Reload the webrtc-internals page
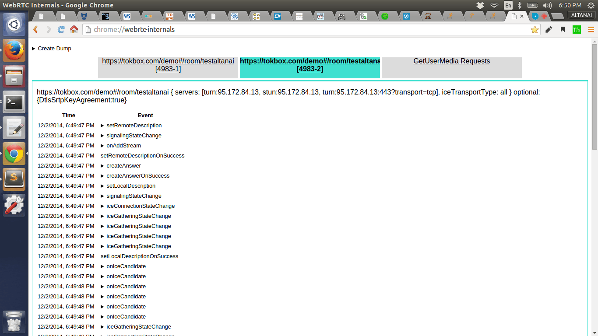Viewport: 598px width, 336px height. (x=61, y=29)
